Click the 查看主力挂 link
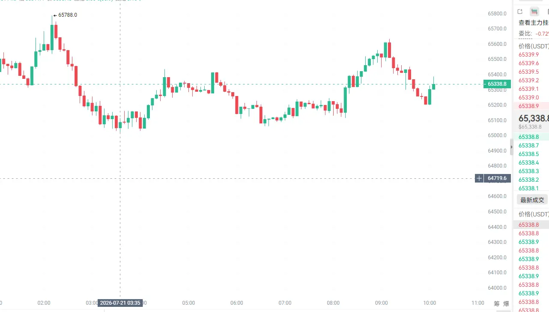The width and height of the screenshot is (549, 312). [534, 23]
